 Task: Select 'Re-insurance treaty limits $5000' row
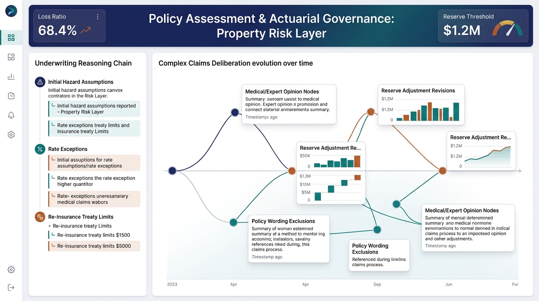(x=94, y=246)
